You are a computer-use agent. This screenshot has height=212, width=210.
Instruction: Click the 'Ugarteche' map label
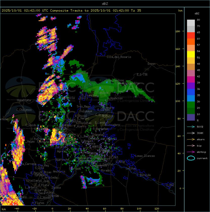(x=62, y=160)
